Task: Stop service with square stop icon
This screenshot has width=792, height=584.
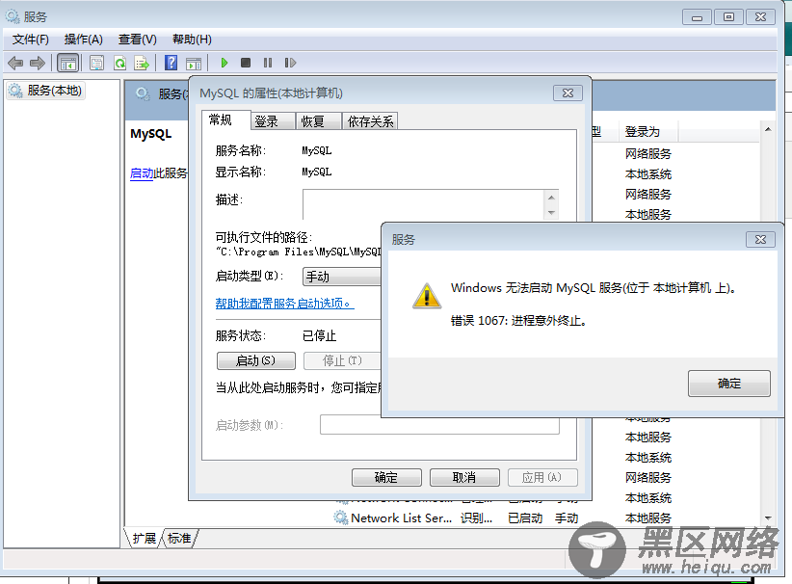Action: point(246,63)
